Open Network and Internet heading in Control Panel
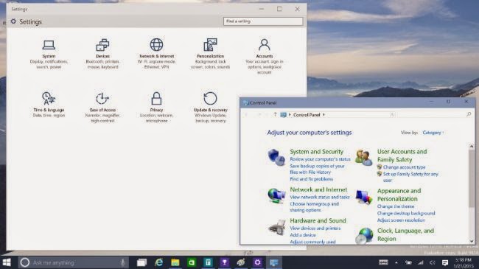Viewport: 479px width, 269px height. click(x=318, y=189)
